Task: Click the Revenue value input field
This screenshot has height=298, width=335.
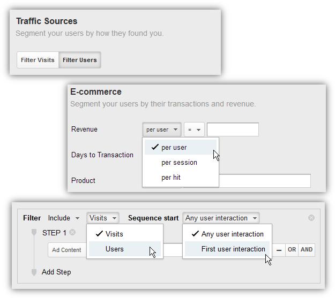Action: point(233,129)
